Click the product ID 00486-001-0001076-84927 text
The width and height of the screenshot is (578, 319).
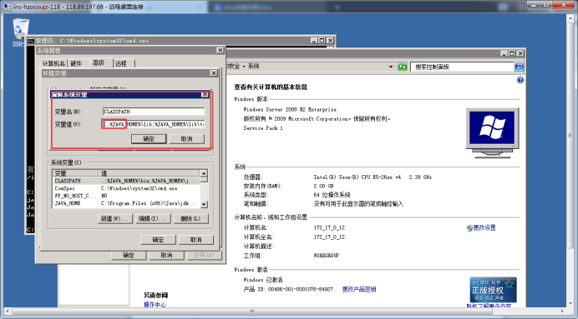coord(300,289)
